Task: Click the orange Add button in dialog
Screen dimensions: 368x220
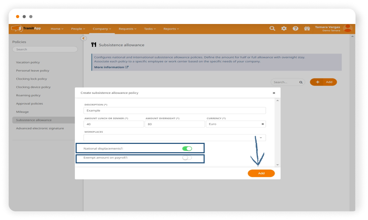Action: [261, 173]
